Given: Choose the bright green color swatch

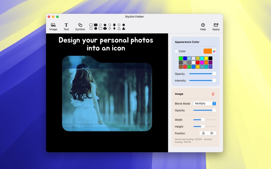Looking at the screenshot, I should (x=181, y=58).
